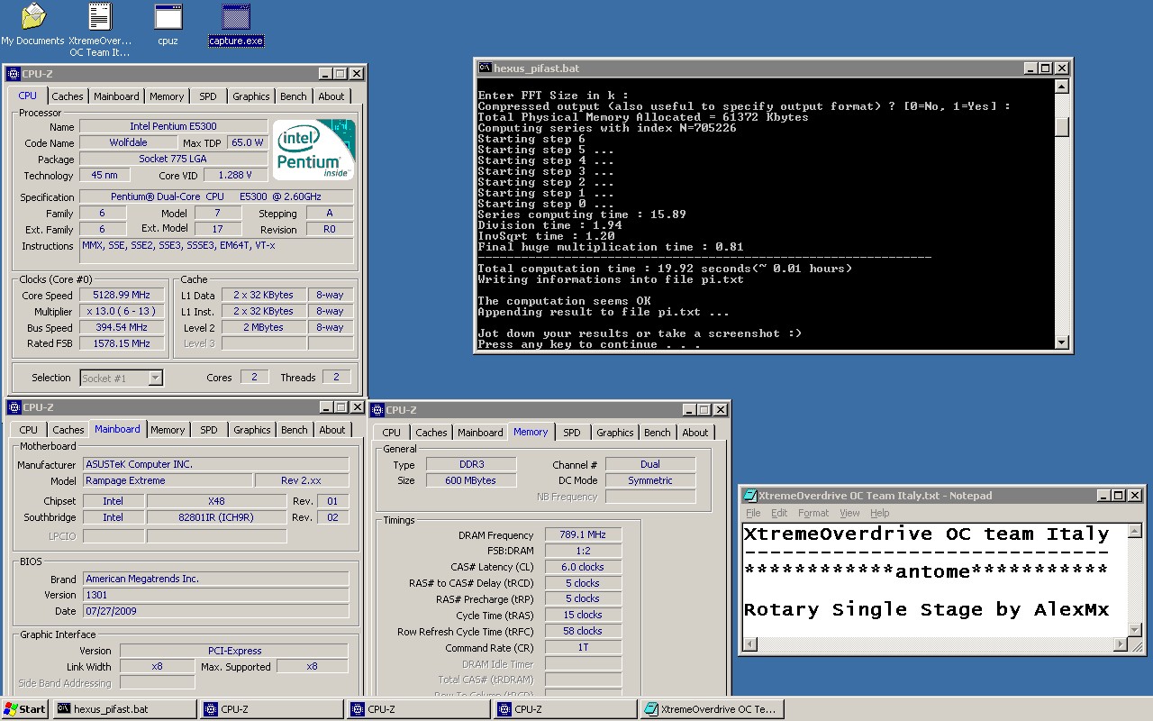Click the Threads count field
Viewport: 1153px width, 721px height.
click(336, 377)
